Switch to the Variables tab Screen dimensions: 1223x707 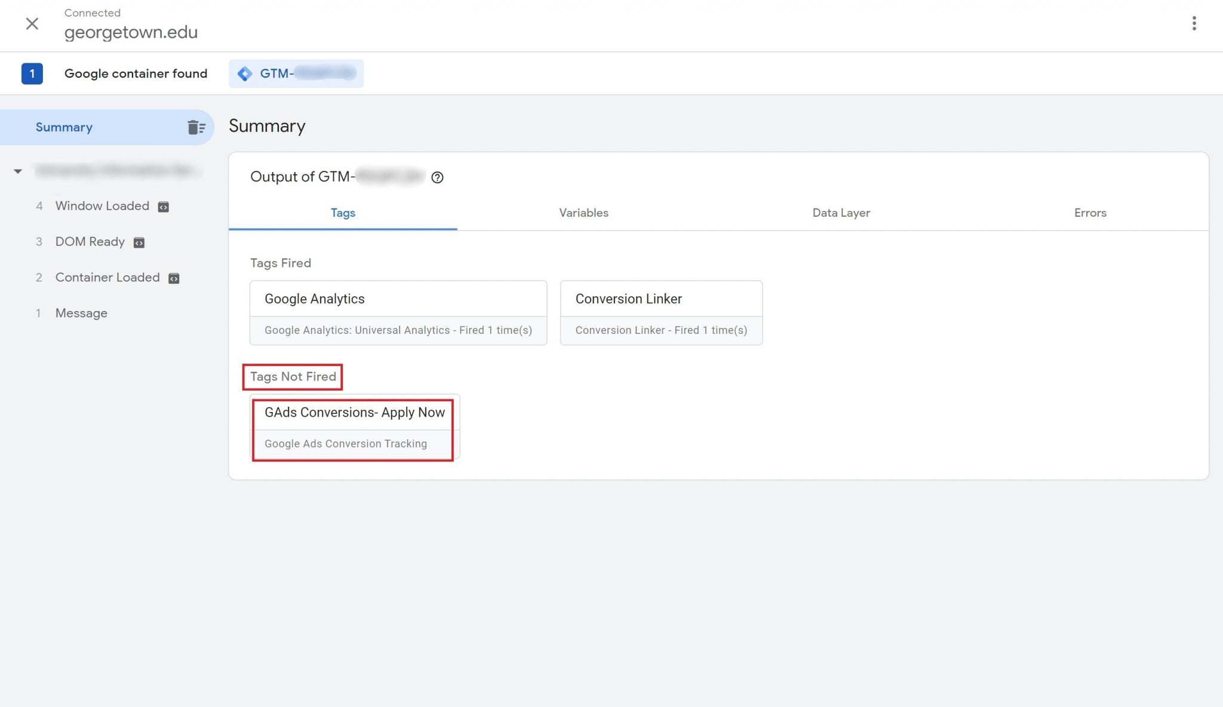tap(583, 213)
